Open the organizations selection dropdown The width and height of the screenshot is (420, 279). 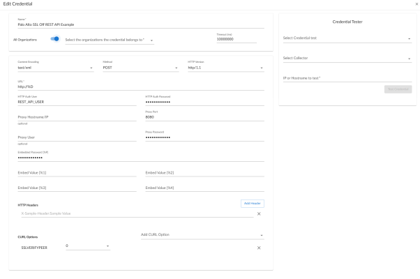108,40
